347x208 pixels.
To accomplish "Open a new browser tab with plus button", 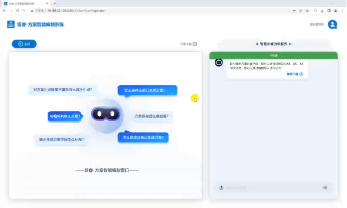I will pyautogui.click(x=55, y=3).
